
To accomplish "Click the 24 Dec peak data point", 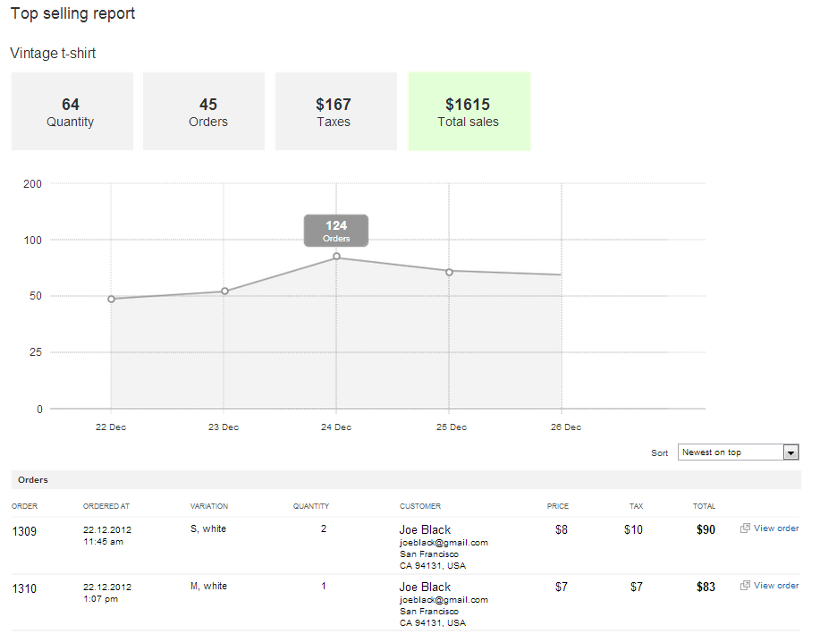I will point(336,257).
